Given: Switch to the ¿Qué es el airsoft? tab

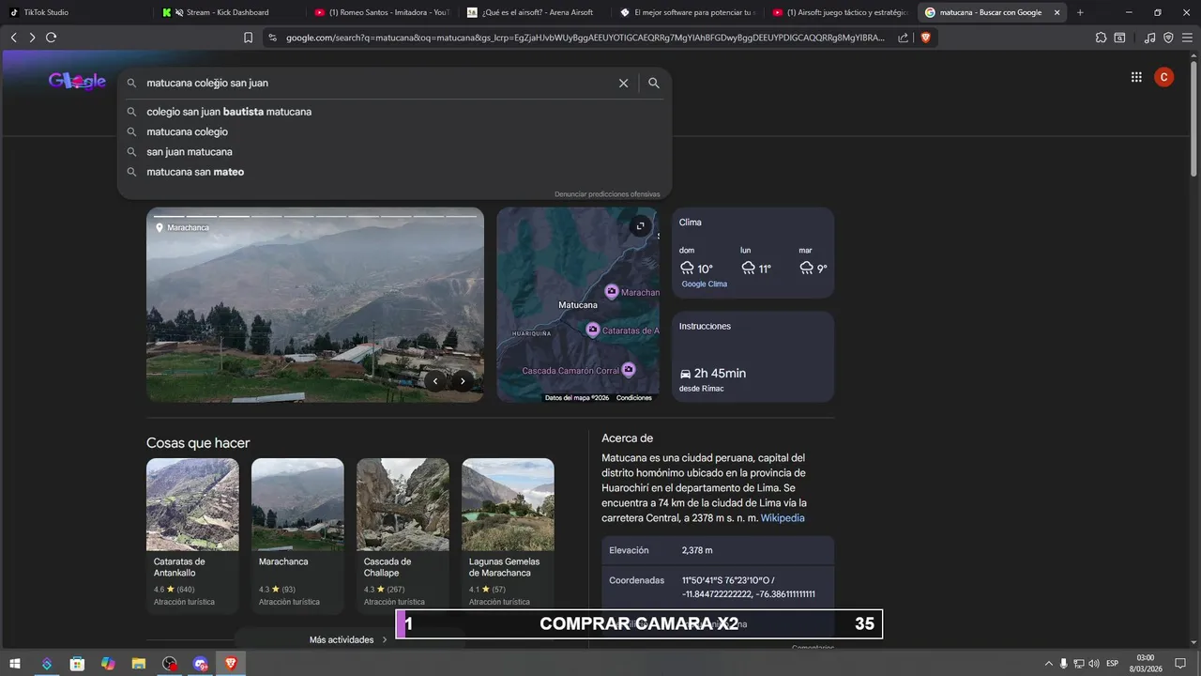Looking at the screenshot, I should click(x=535, y=12).
